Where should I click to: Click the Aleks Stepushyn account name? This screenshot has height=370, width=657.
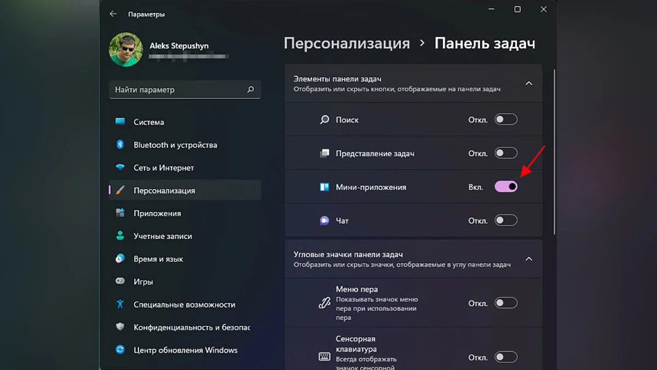179,46
